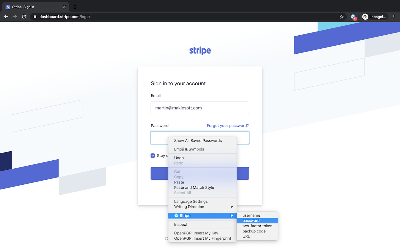Open Emoji & Symbols from context menu
This screenshot has height=250, width=400.
click(x=202, y=149)
